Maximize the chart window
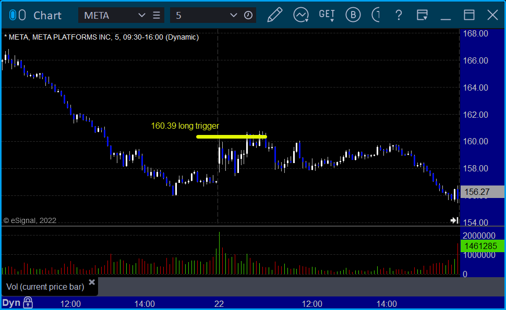The width and height of the screenshot is (506, 310). click(x=469, y=15)
